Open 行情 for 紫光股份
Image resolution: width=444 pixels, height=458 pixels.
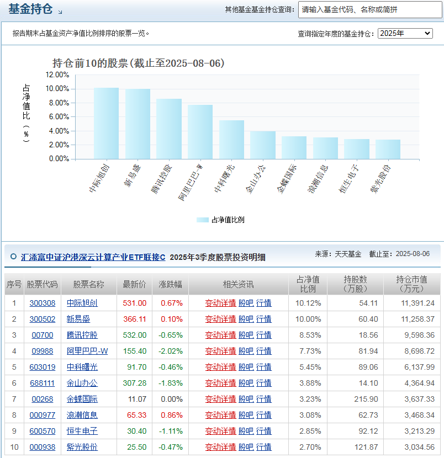click(264, 447)
